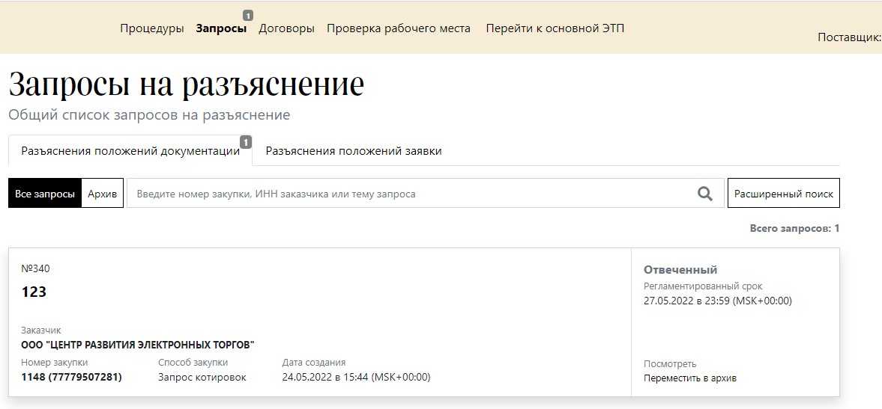The height and width of the screenshot is (409, 882).
Task: Click the magnifier search icon
Action: click(704, 194)
